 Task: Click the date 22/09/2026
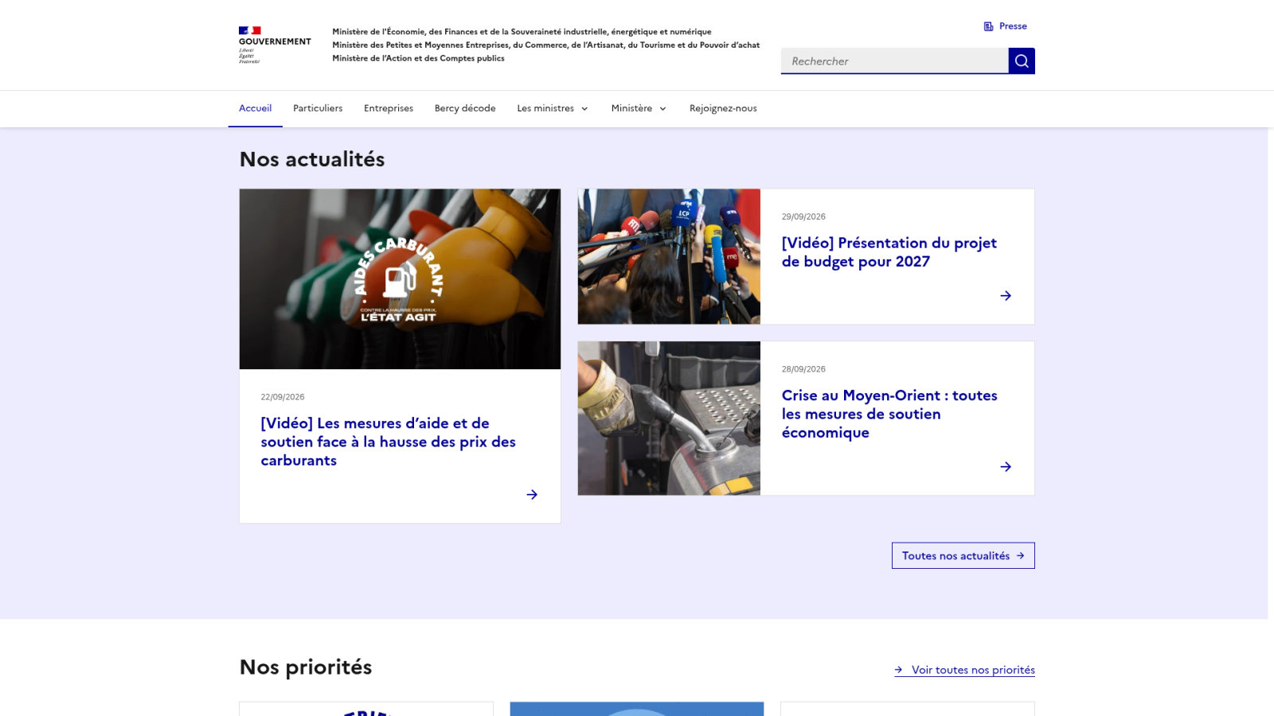tap(283, 397)
